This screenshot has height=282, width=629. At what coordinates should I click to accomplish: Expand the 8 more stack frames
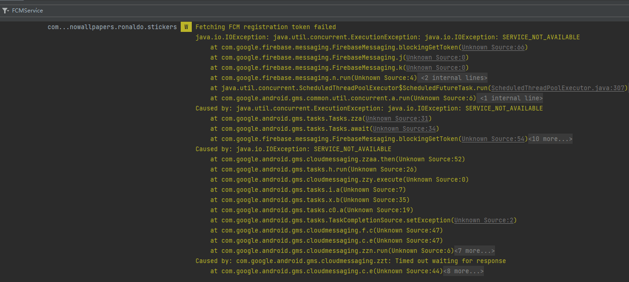tap(463, 271)
